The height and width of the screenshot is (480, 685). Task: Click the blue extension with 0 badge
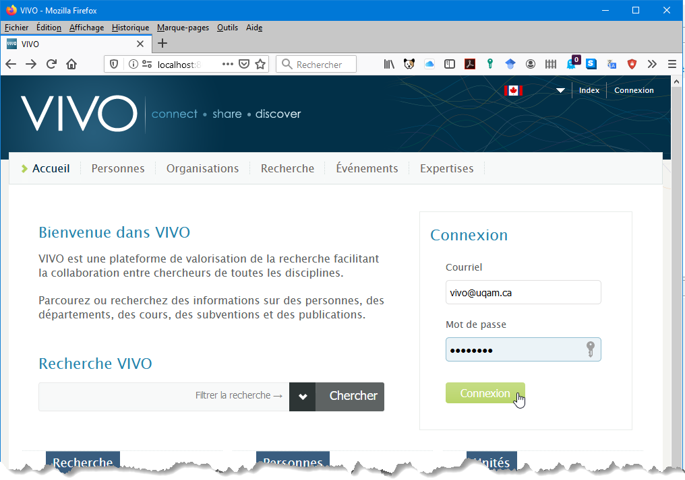pyautogui.click(x=572, y=63)
